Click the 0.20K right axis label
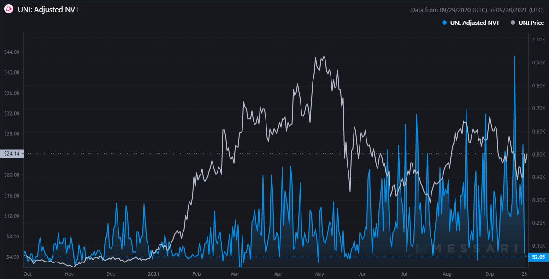549x279 pixels. click(x=538, y=223)
